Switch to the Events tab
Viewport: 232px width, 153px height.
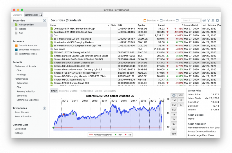(x=98, y=91)
